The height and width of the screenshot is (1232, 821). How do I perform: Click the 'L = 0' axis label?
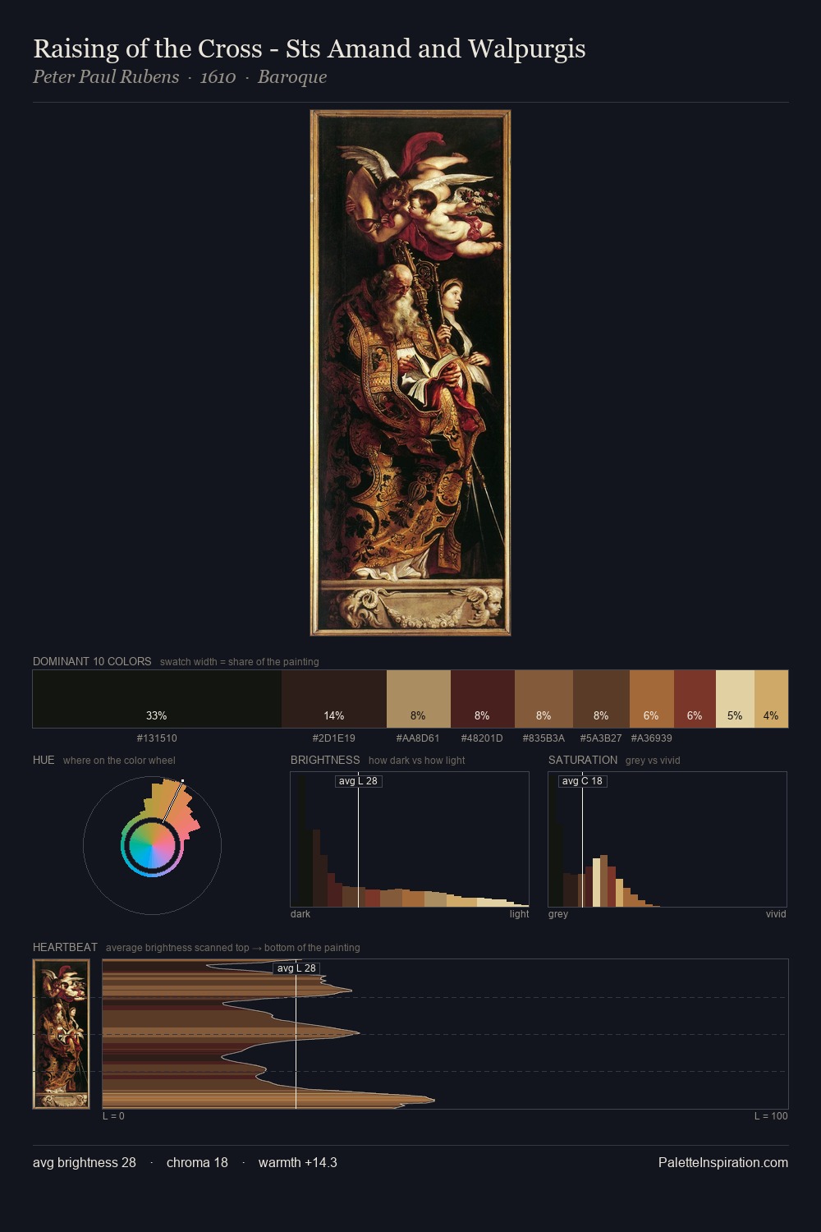click(113, 1115)
